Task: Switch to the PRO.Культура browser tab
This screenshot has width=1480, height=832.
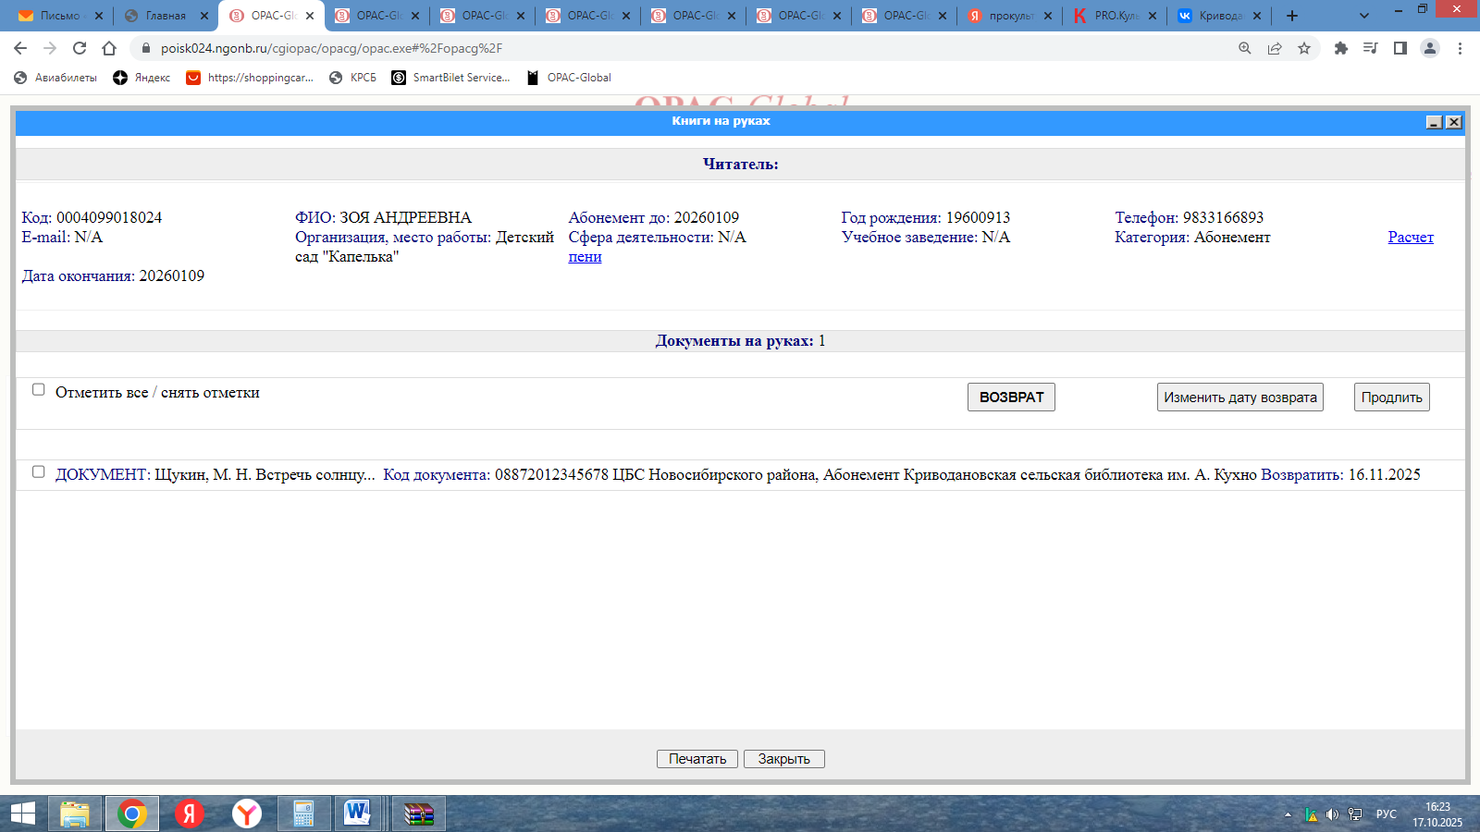Action: (1114, 16)
